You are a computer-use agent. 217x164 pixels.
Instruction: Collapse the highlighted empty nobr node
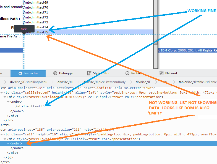point(8,143)
